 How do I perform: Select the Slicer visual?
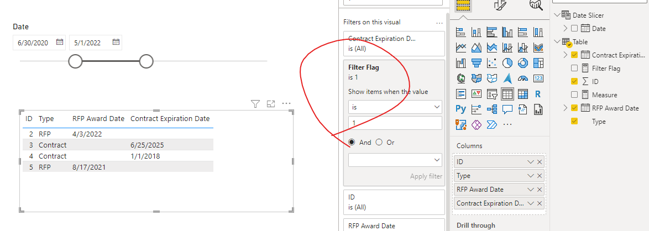(x=491, y=94)
